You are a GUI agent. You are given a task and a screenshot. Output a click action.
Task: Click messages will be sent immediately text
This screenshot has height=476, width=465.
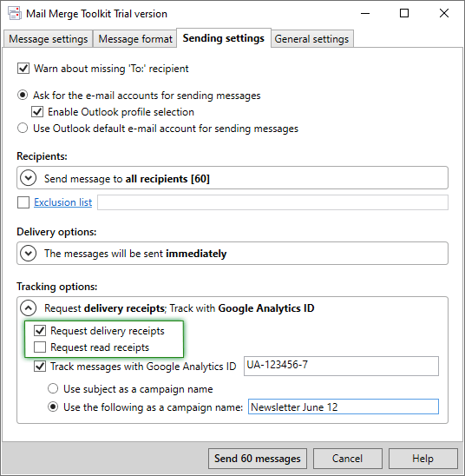135,254
